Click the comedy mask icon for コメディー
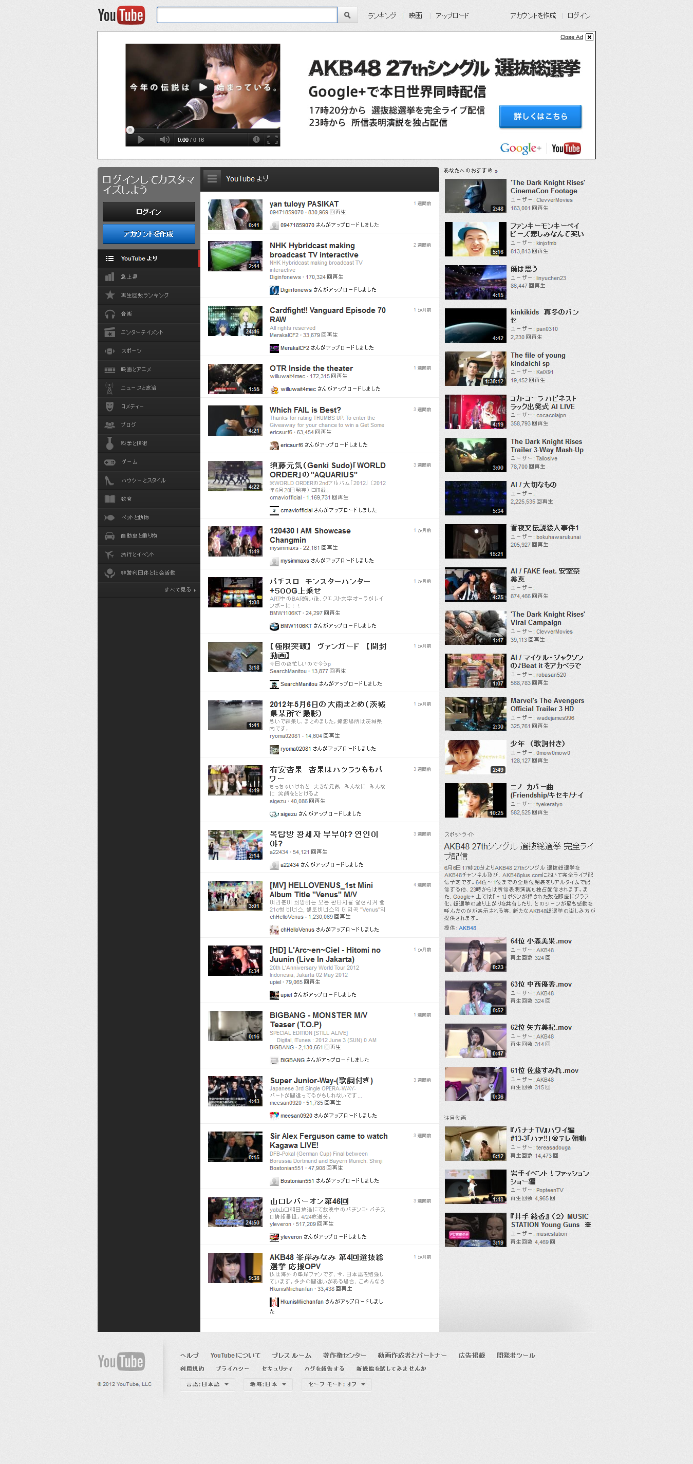693x1464 pixels. [x=109, y=406]
